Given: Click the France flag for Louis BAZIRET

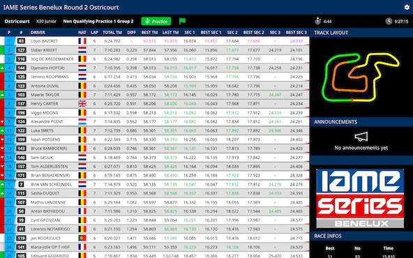Looking at the screenshot, I should [82, 41].
